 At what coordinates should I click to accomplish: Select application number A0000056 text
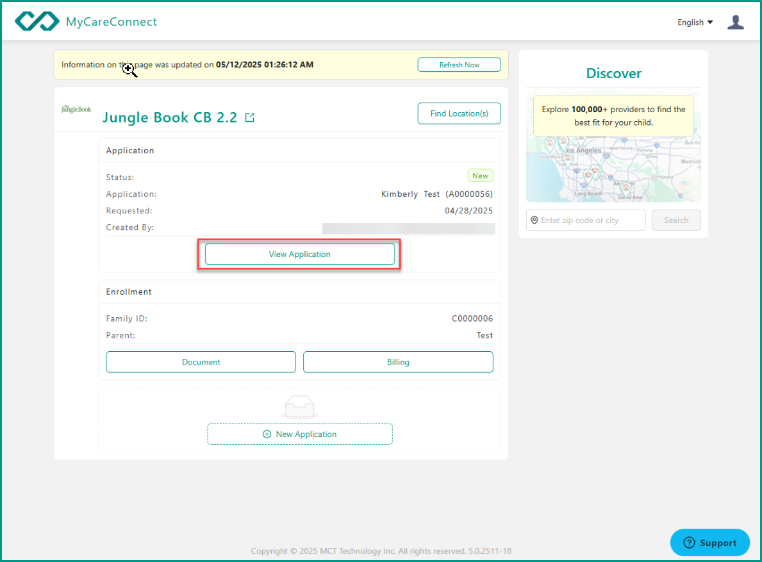pos(469,194)
